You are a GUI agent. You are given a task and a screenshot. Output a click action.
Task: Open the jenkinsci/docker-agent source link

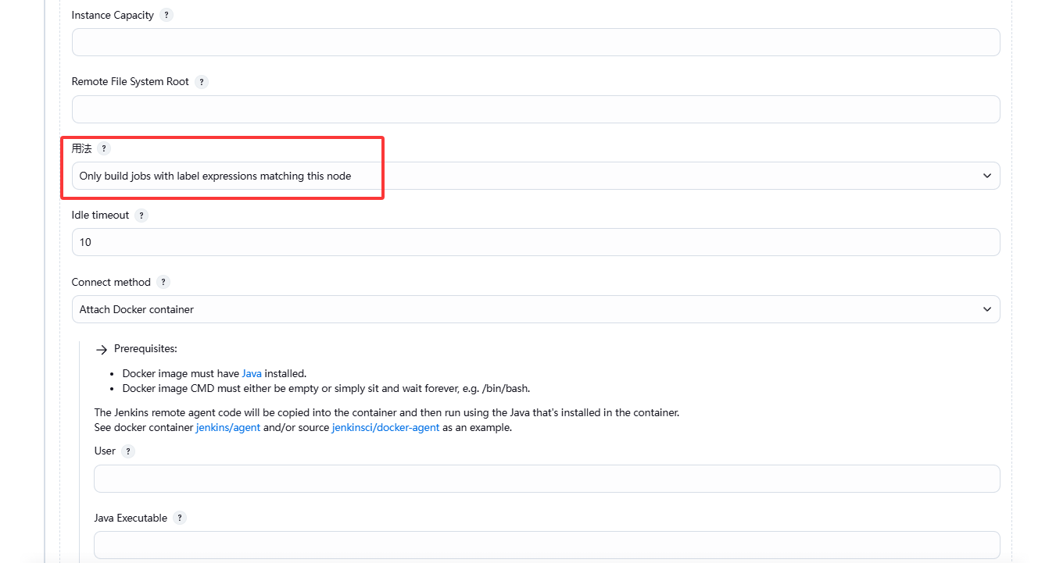(x=385, y=428)
